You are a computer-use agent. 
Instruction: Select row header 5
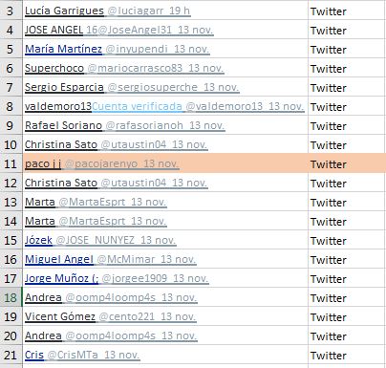click(11, 49)
